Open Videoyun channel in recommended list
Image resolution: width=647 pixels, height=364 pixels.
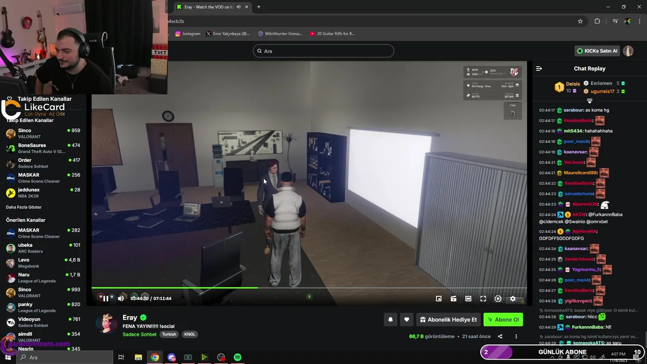tap(43, 322)
